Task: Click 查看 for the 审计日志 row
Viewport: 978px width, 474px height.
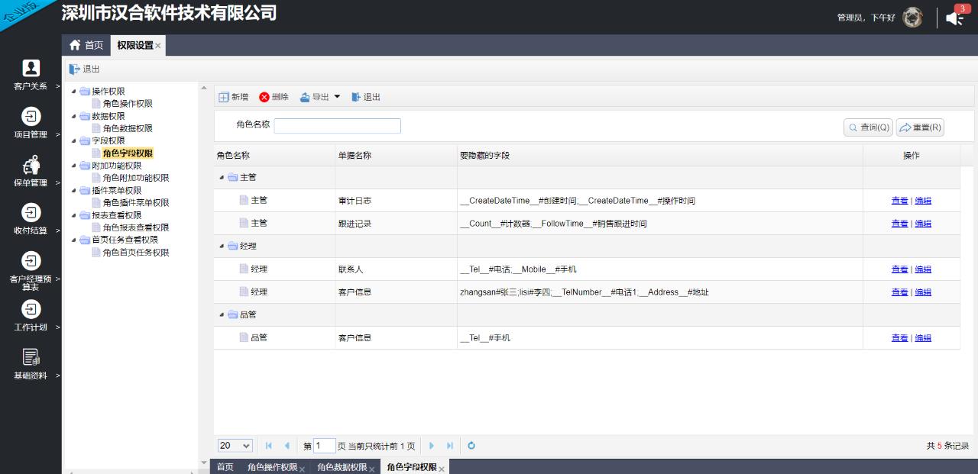Action: point(899,201)
